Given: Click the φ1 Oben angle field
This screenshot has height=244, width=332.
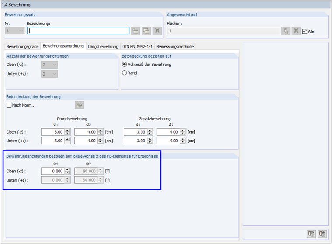Looking at the screenshot, I should (x=53, y=171).
